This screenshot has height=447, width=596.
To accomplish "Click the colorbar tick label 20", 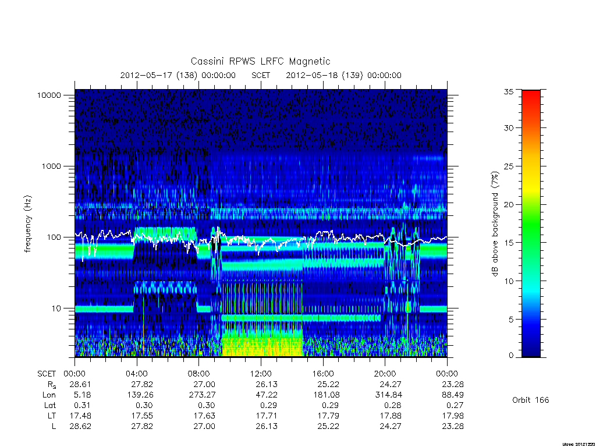I will point(509,204).
